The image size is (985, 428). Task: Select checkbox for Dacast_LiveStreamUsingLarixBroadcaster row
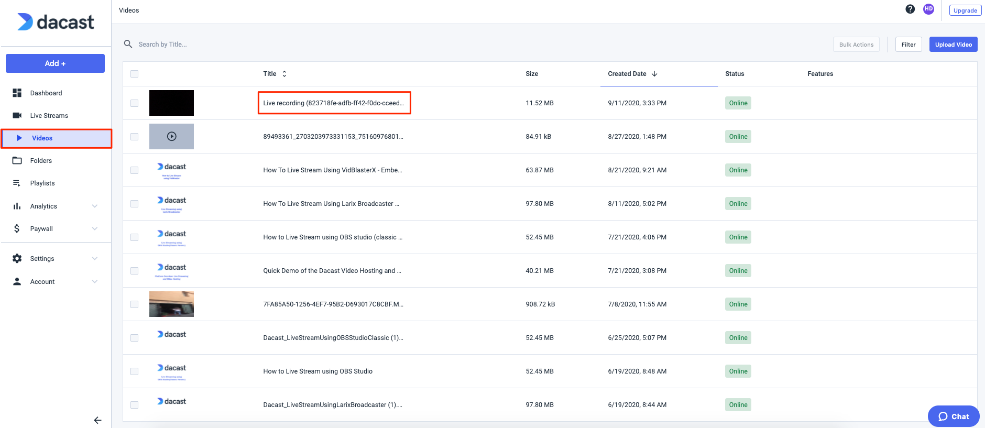pos(135,405)
